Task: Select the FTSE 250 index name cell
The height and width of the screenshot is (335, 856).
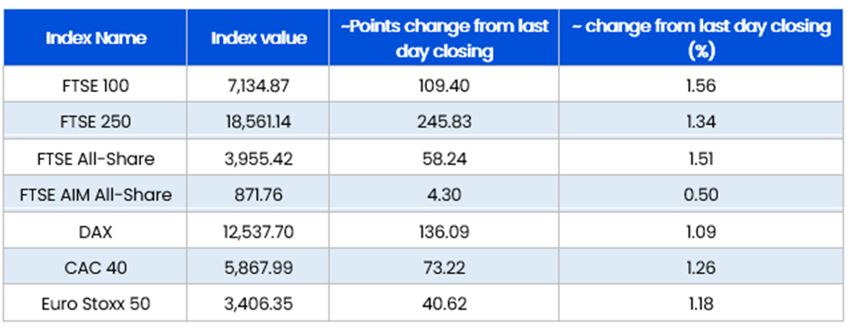Action: point(96,121)
